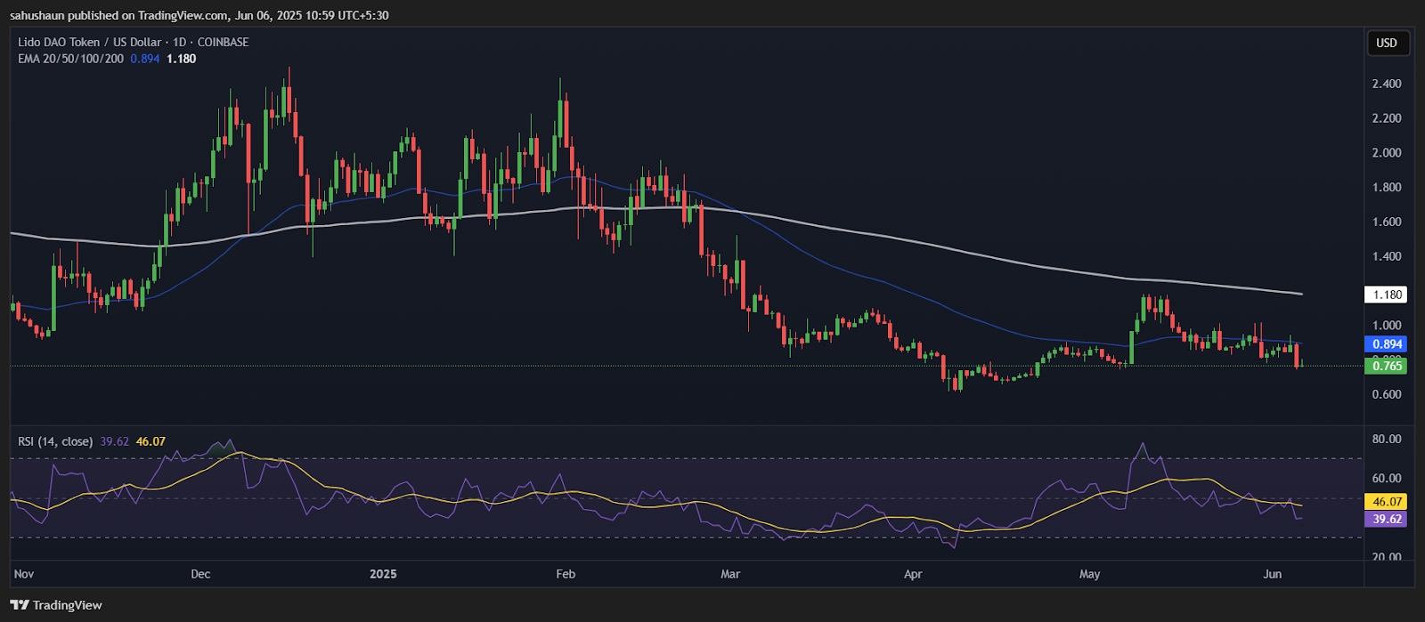Image resolution: width=1425 pixels, height=622 pixels.
Task: Click the 2025 label on time axis
Action: pos(383,574)
